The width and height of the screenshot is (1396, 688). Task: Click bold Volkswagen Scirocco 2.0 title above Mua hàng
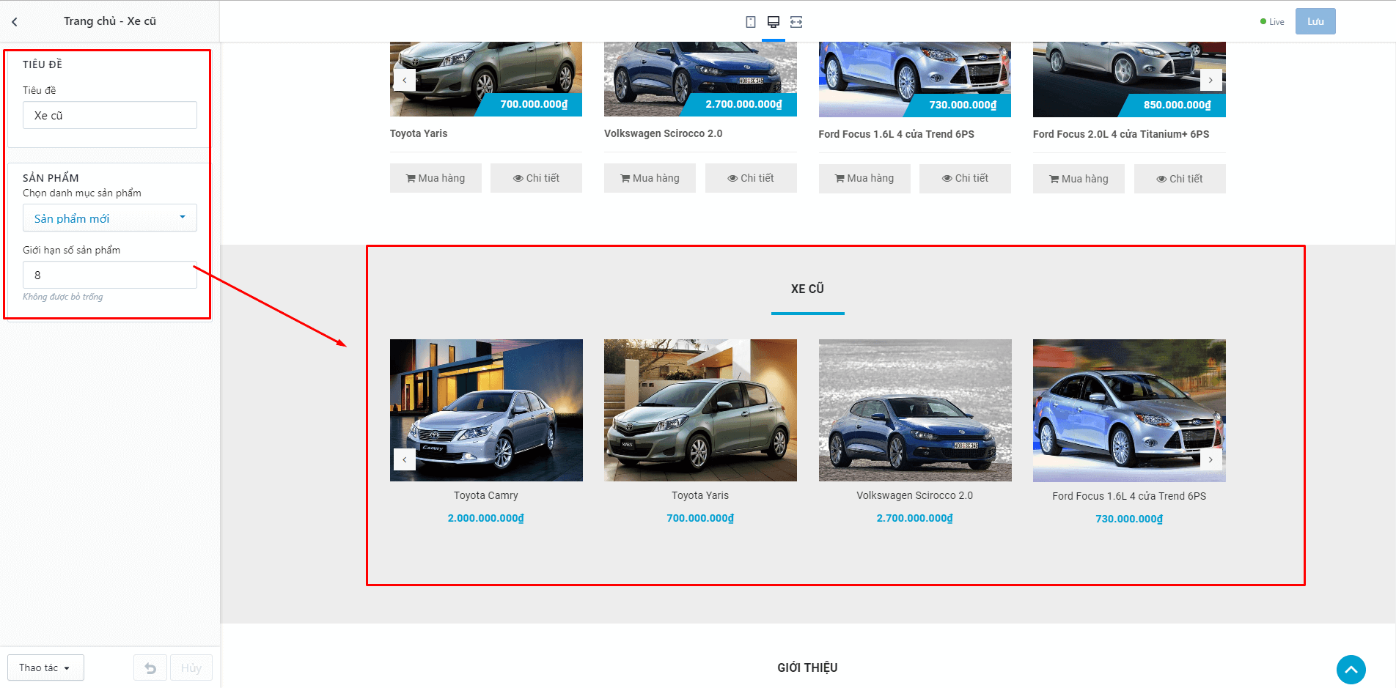[664, 133]
